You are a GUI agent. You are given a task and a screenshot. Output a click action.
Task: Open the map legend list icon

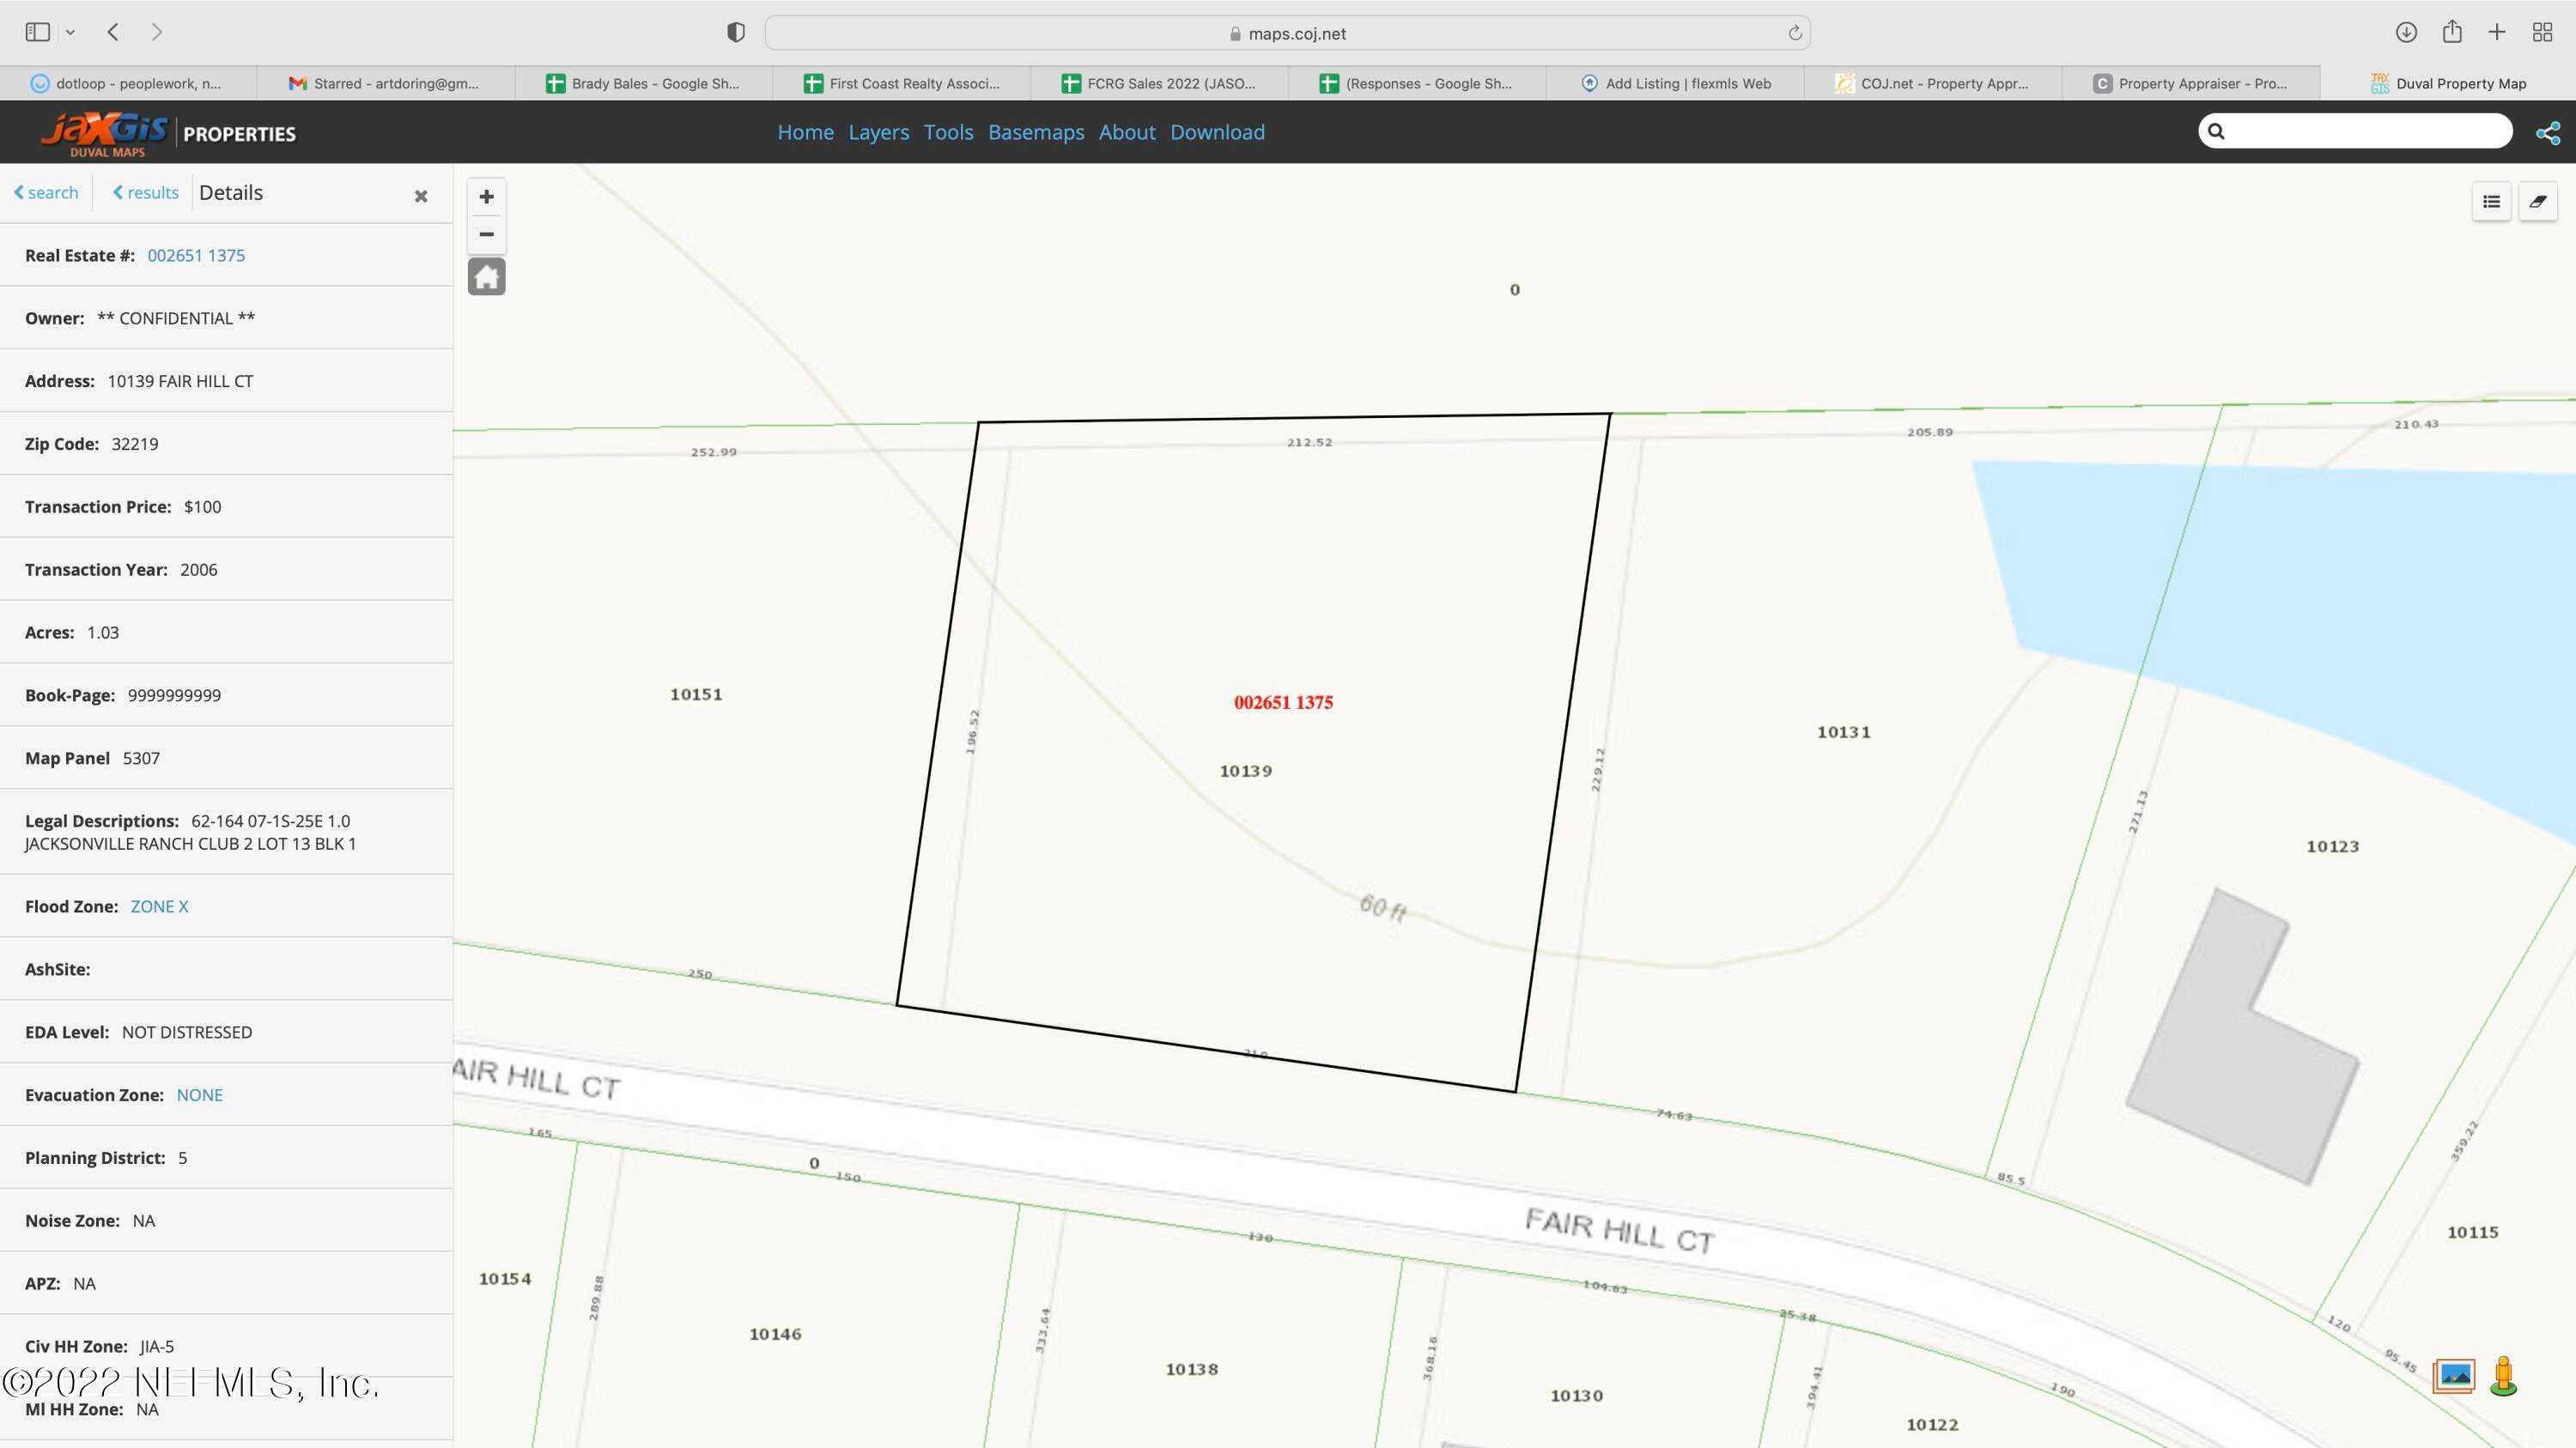pos(2491,202)
